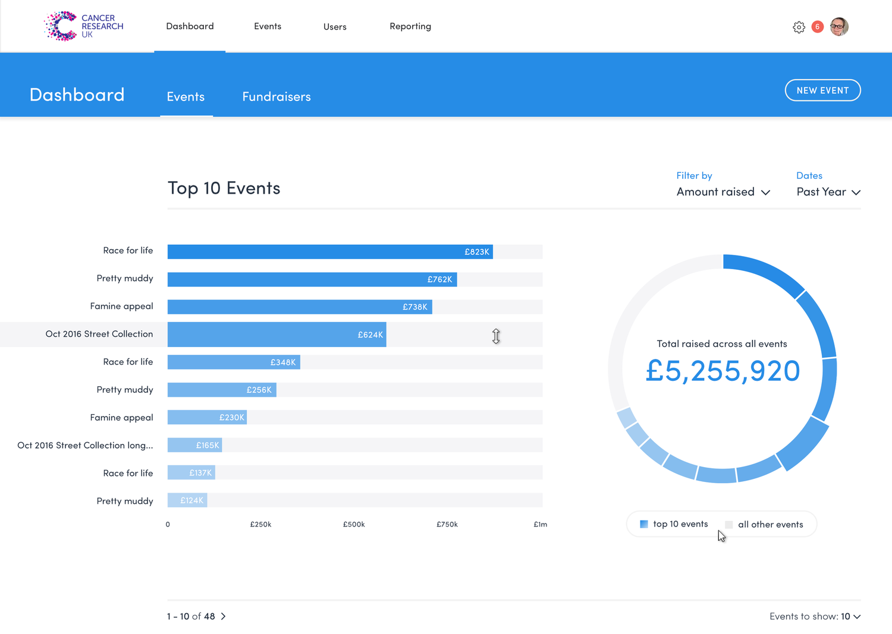Click the NEW EVENT button

pos(822,90)
